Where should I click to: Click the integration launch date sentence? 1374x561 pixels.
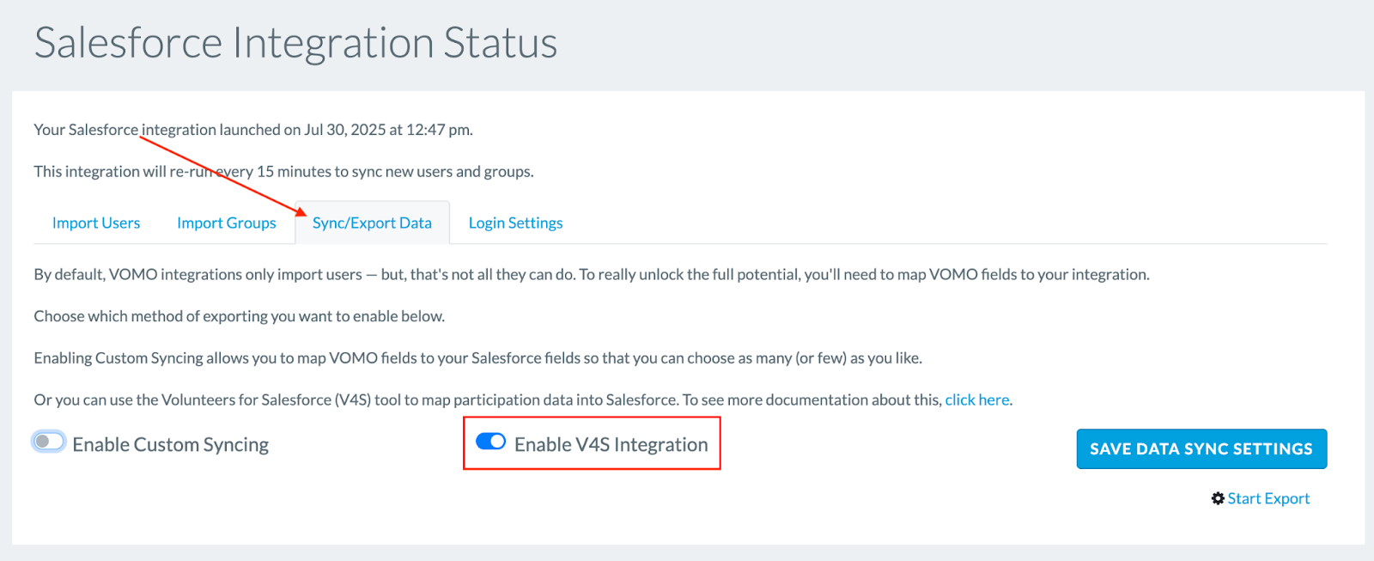point(253,130)
